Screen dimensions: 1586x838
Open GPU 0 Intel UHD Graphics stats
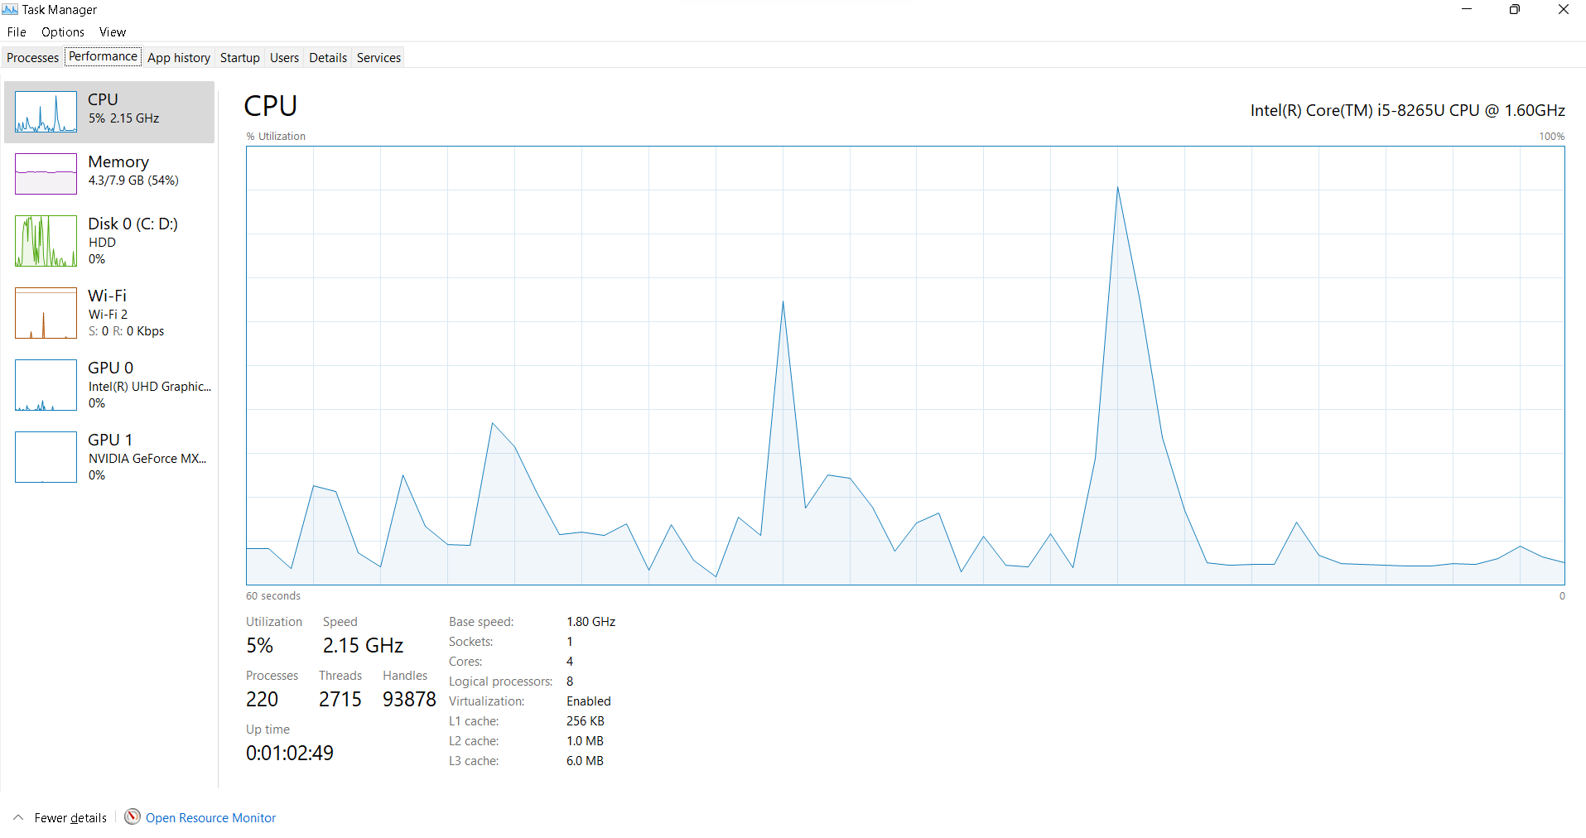[x=108, y=384]
